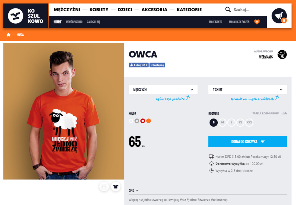
Task: Open the shopping cart icon
Action: (279, 16)
